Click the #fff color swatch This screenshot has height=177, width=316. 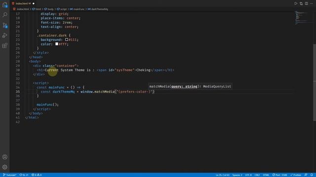coord(57,44)
